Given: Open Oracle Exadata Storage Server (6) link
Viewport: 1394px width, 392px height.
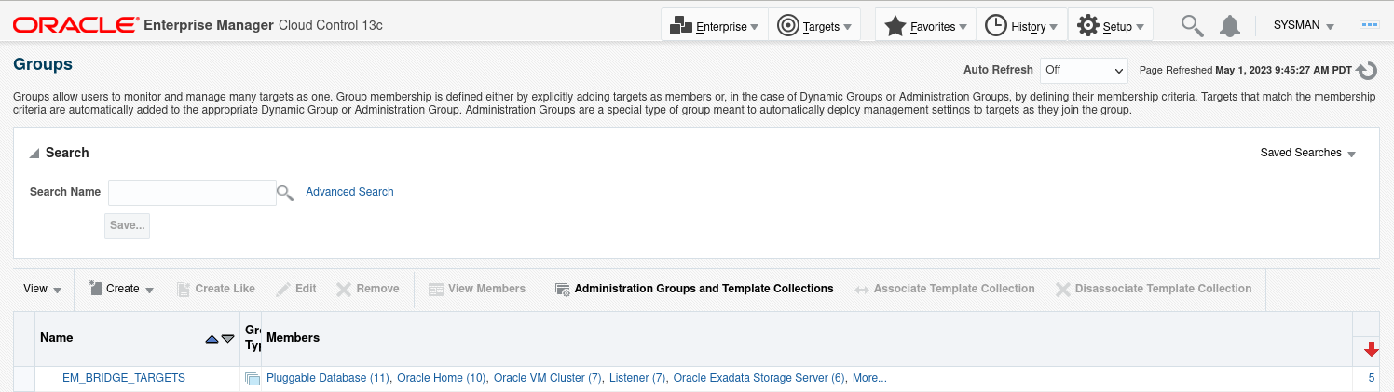Looking at the screenshot, I should tap(759, 378).
